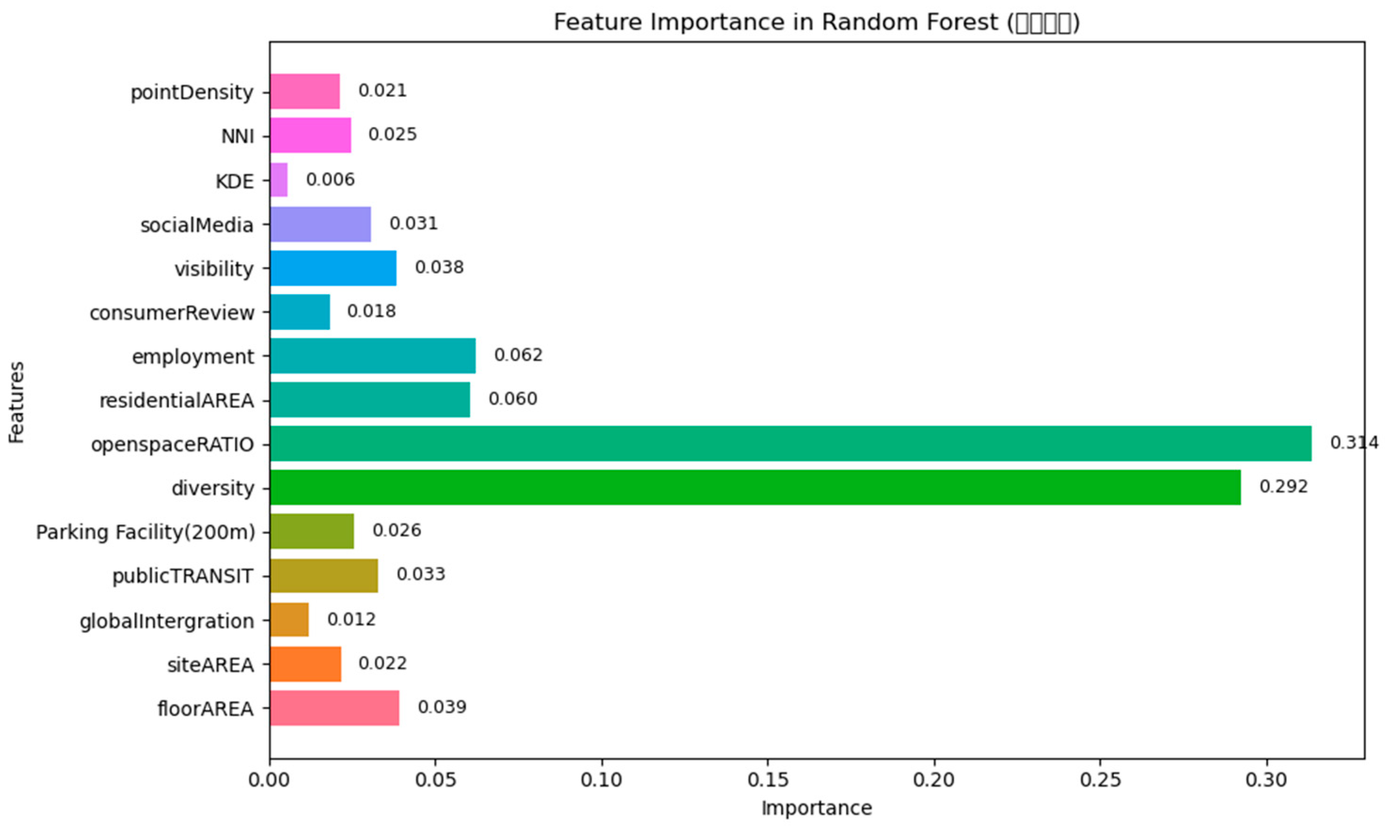Screen dimensions: 1388x827
Task: Select the 0.022 value label
Action: [383, 663]
